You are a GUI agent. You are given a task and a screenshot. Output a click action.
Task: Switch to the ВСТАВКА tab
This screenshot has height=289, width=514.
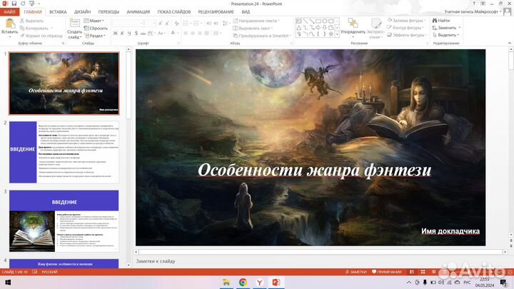(x=58, y=12)
